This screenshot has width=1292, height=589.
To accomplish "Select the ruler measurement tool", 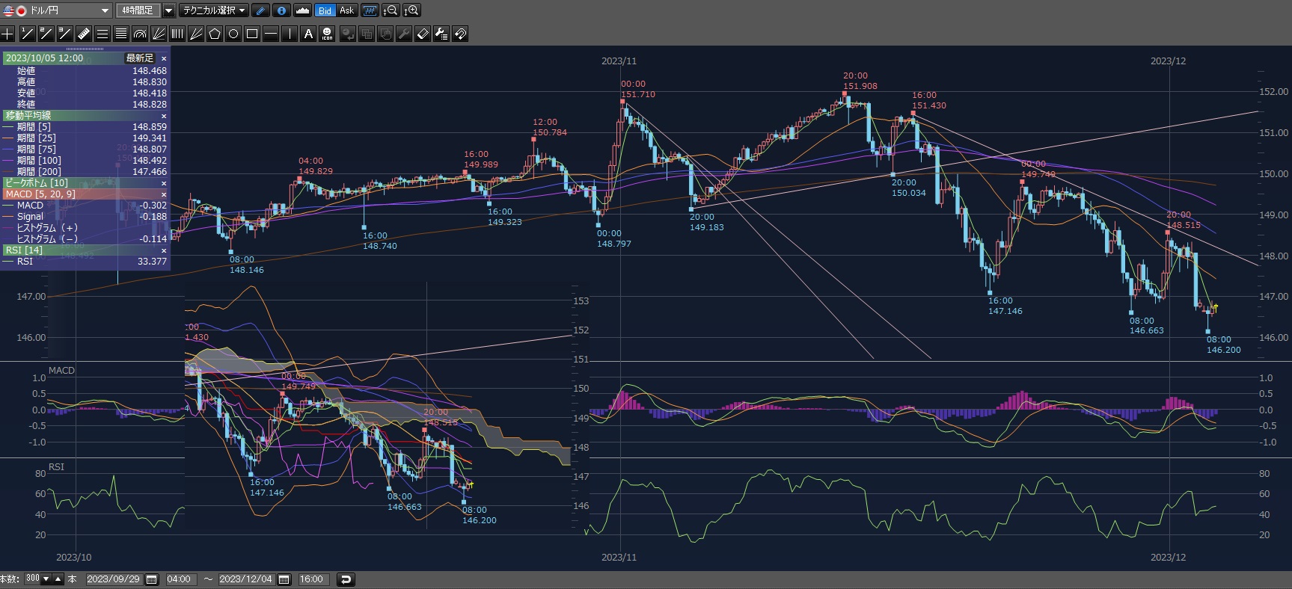I will click(x=84, y=34).
